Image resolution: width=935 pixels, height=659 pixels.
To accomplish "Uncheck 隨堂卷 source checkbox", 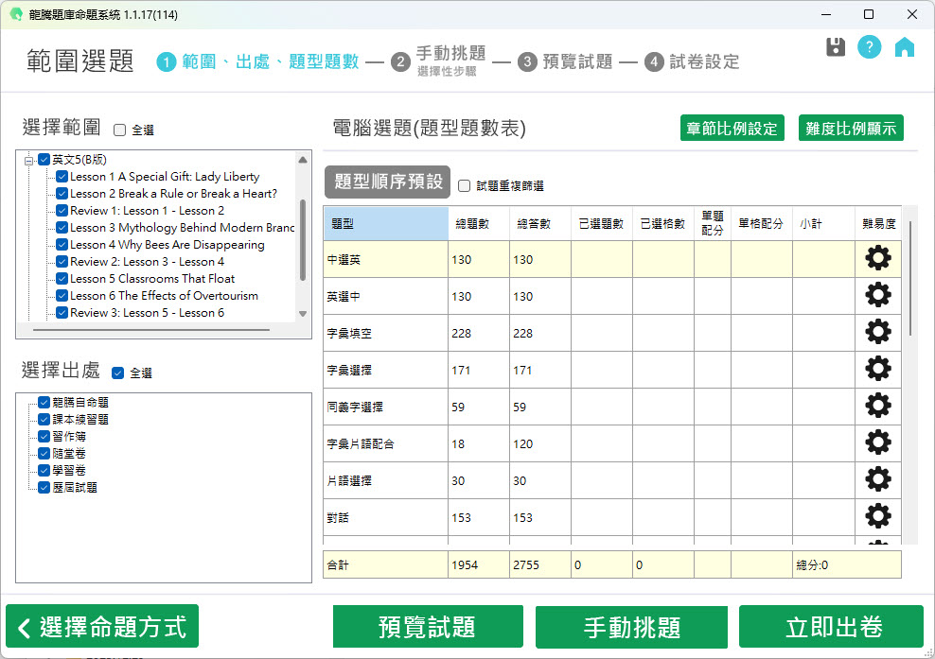I will click(x=44, y=454).
